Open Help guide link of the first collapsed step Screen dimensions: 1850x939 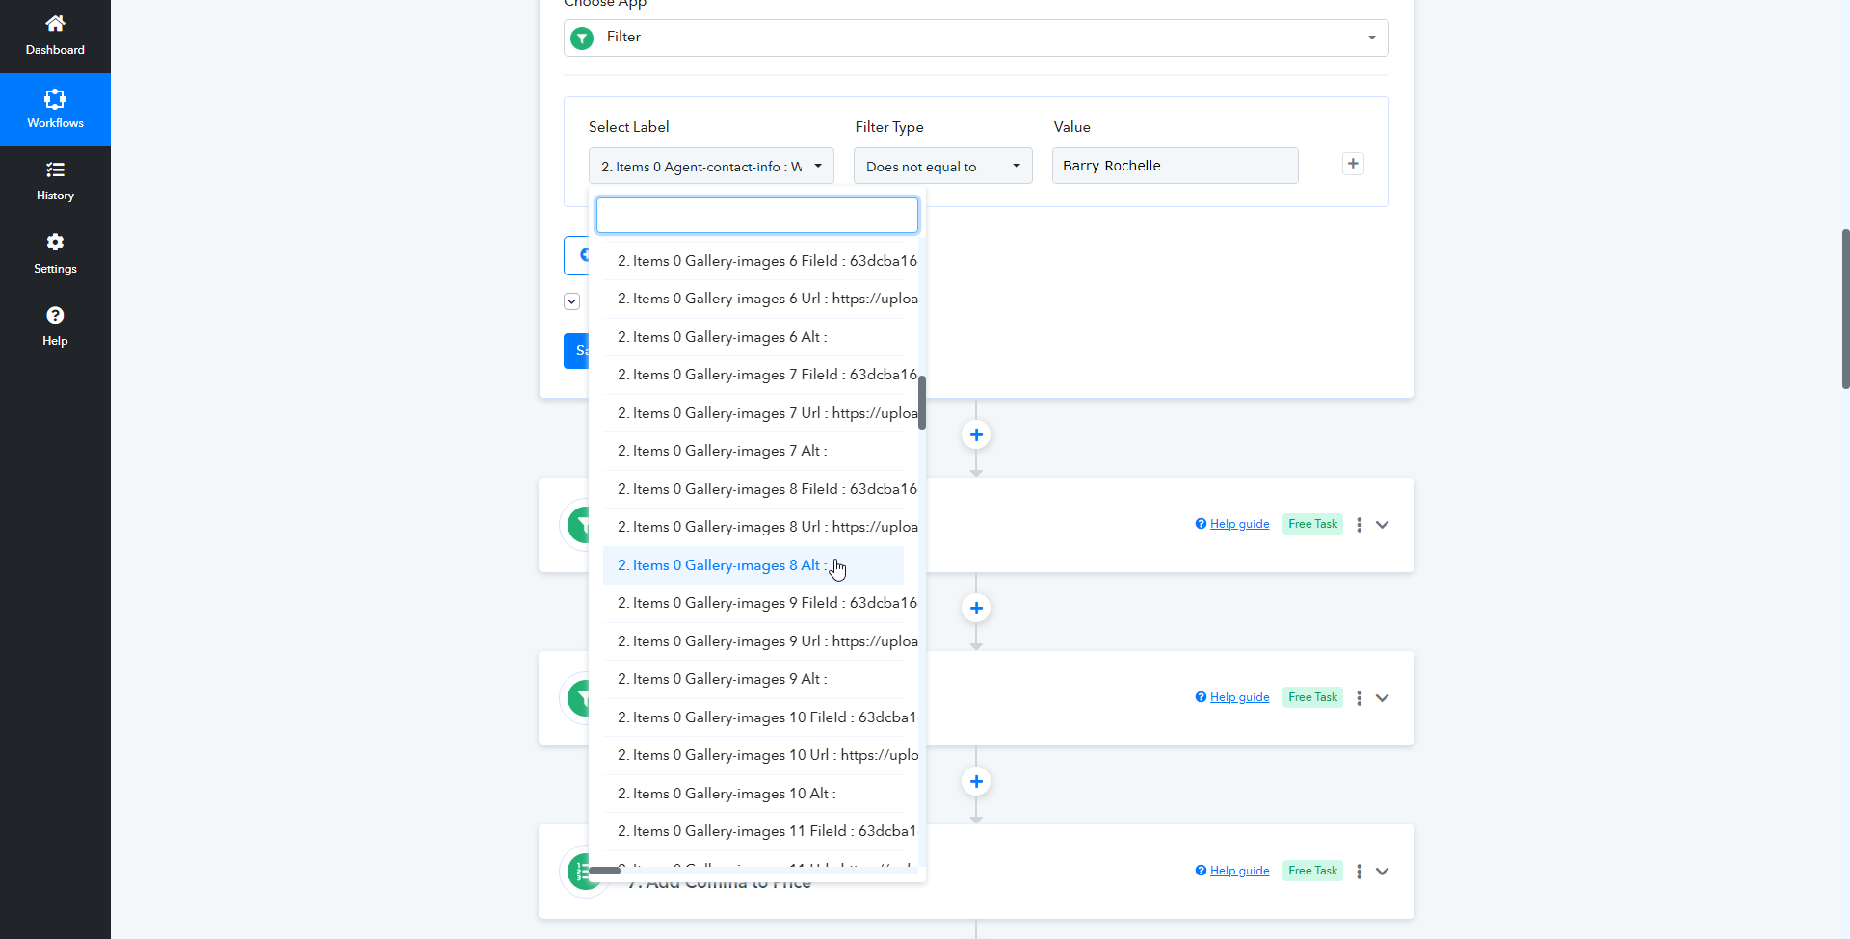pyautogui.click(x=1239, y=524)
